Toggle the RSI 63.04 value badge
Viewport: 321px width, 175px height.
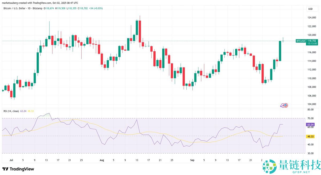(x=310, y=124)
